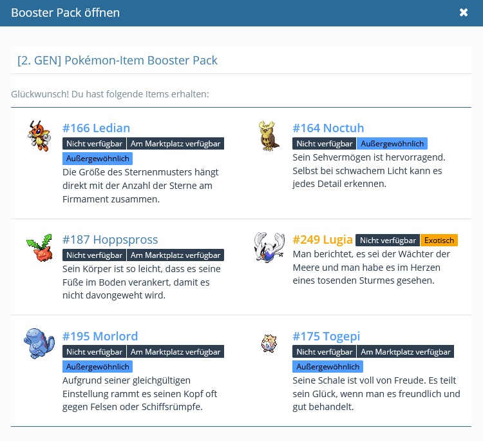Click the Ledian sprite icon
Image resolution: width=483 pixels, height=441 pixels.
coord(38,136)
